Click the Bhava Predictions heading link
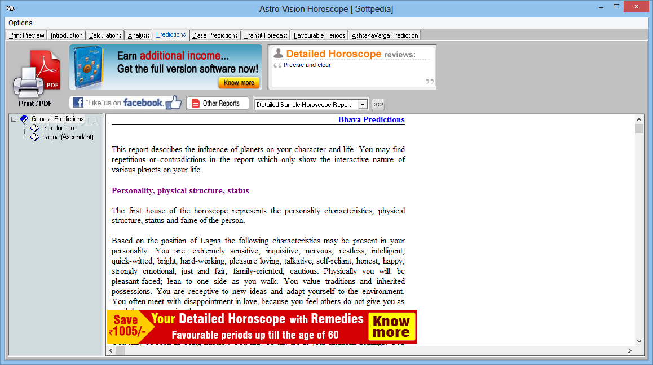 (371, 119)
